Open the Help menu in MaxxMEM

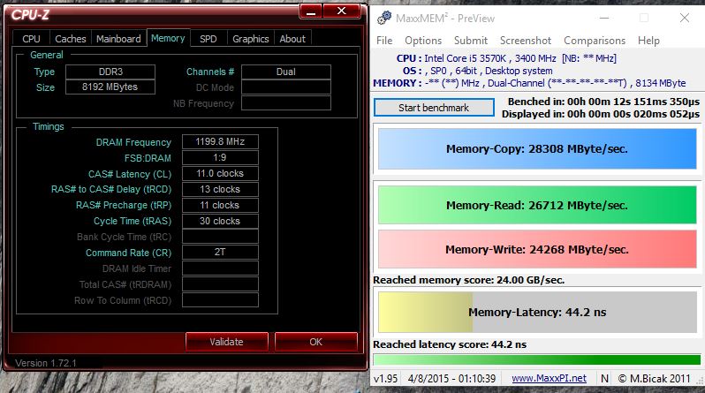(x=648, y=41)
